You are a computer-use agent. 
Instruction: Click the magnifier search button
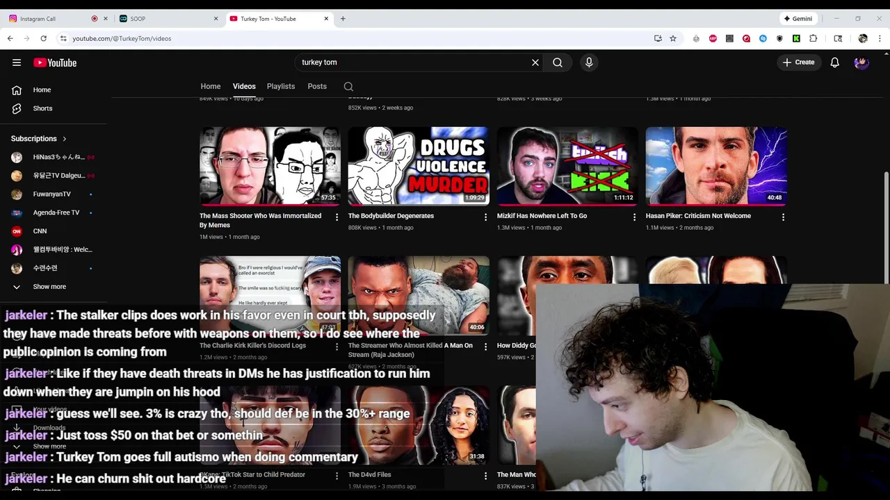(558, 62)
